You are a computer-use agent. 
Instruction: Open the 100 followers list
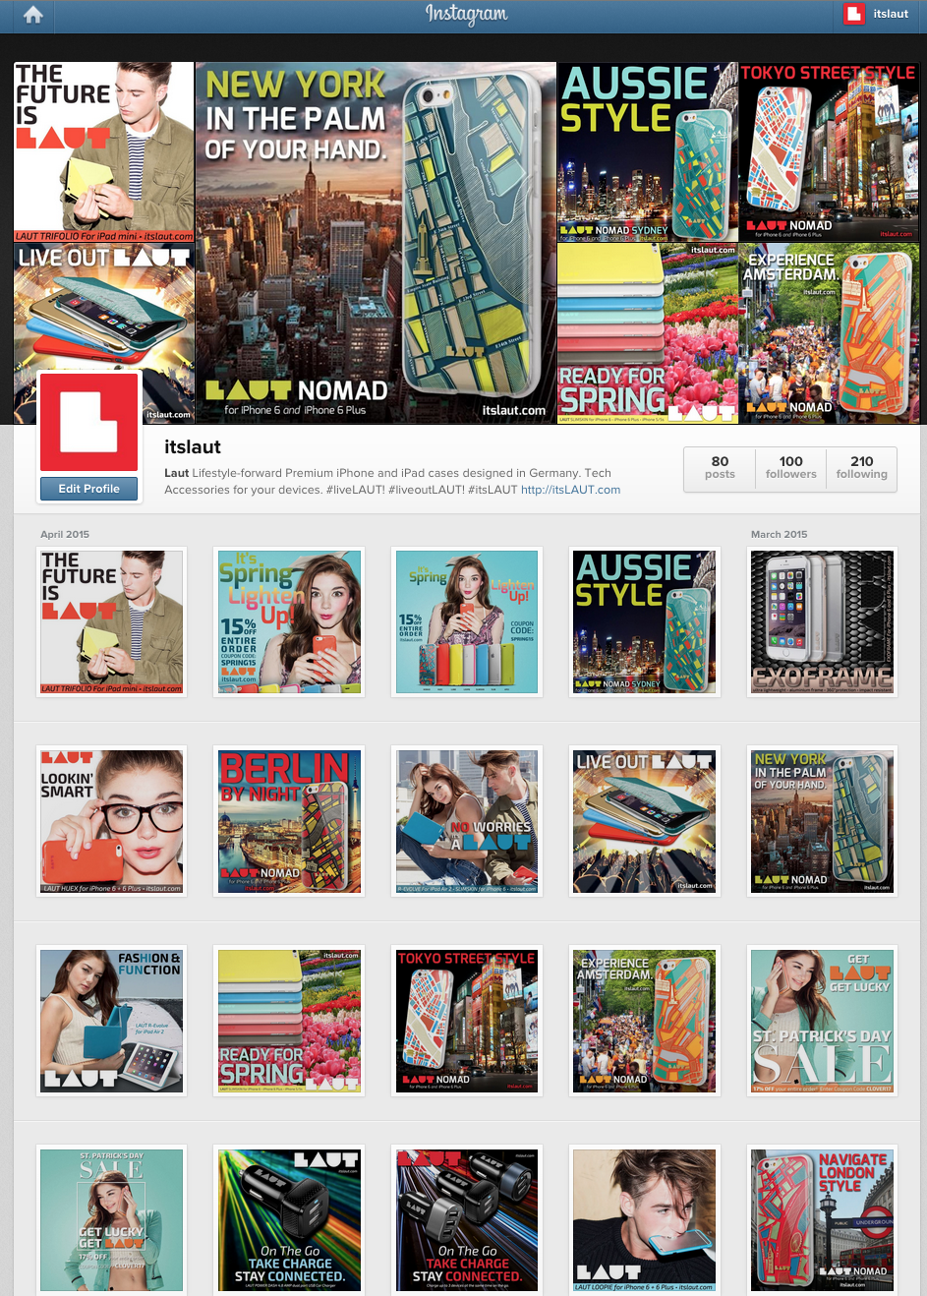coord(790,467)
